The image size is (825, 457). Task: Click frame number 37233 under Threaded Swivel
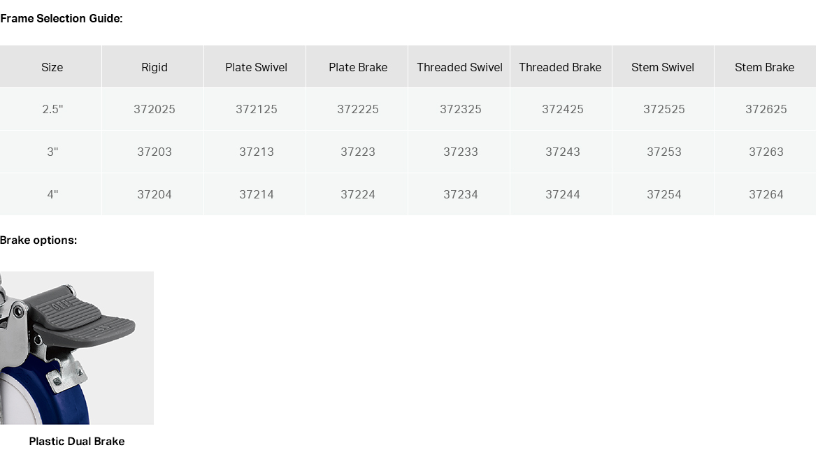460,152
